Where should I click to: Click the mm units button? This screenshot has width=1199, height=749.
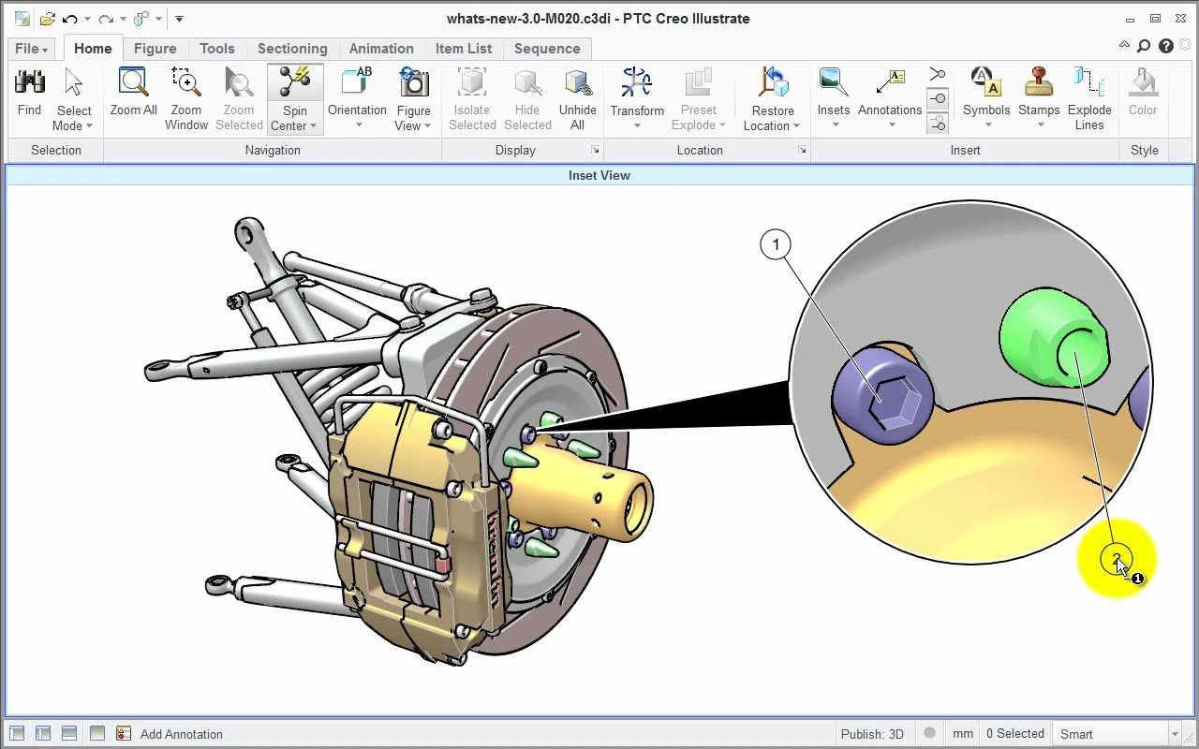click(x=962, y=734)
